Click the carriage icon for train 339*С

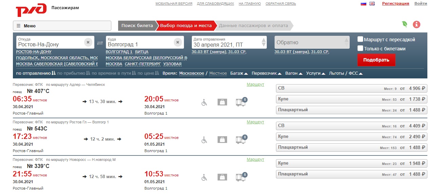(x=241, y=177)
